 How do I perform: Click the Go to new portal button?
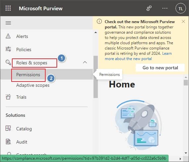[160, 68]
